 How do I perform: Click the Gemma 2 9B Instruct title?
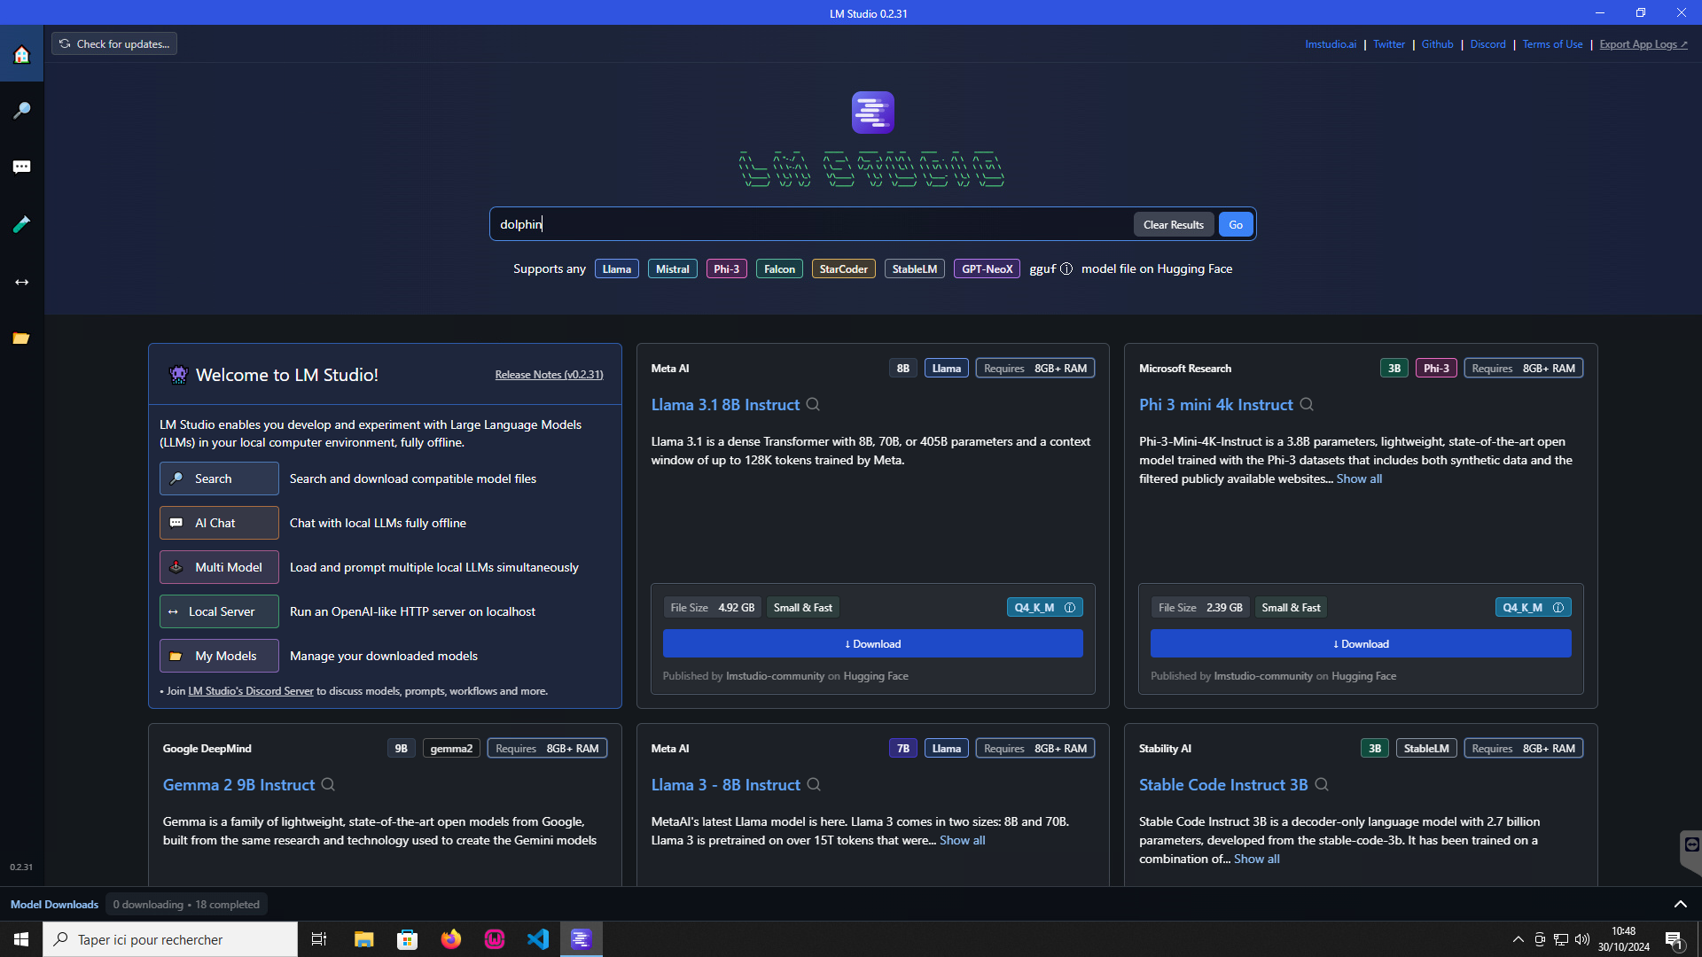click(238, 785)
